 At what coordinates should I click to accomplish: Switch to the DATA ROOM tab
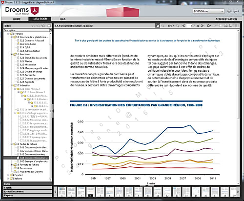click(40, 19)
